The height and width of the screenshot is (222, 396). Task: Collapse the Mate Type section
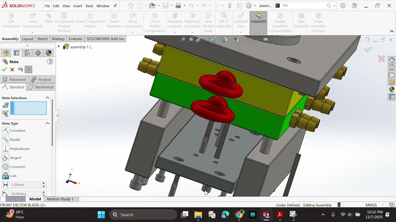coord(47,123)
